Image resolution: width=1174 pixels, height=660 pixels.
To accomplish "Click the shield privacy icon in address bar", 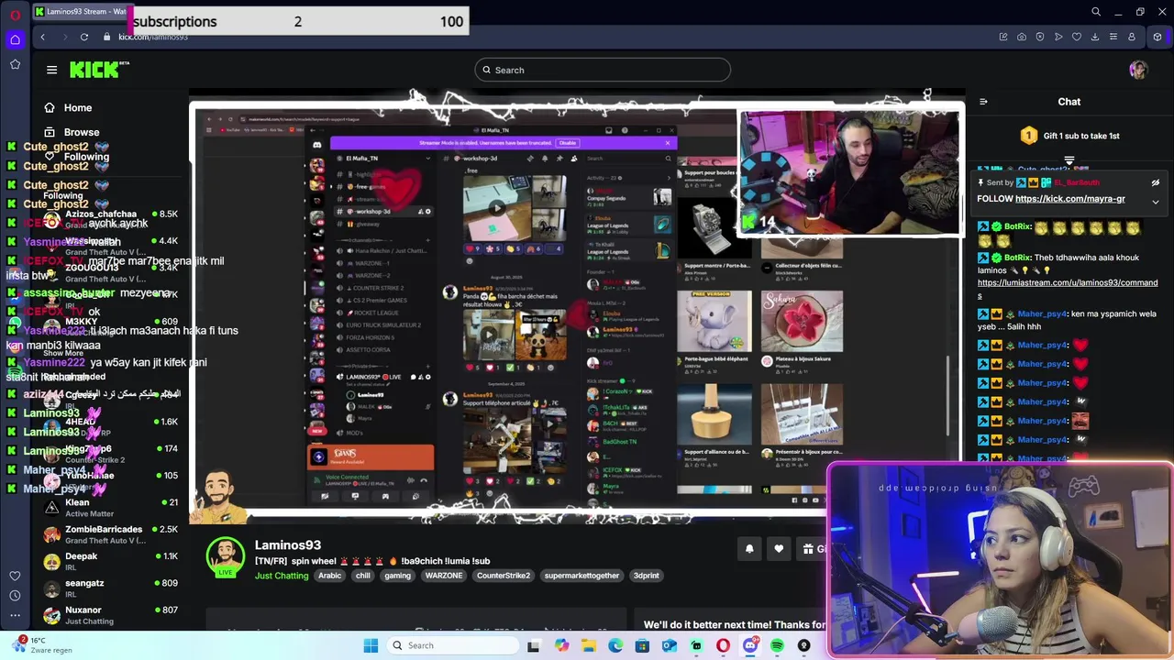I will (1040, 37).
